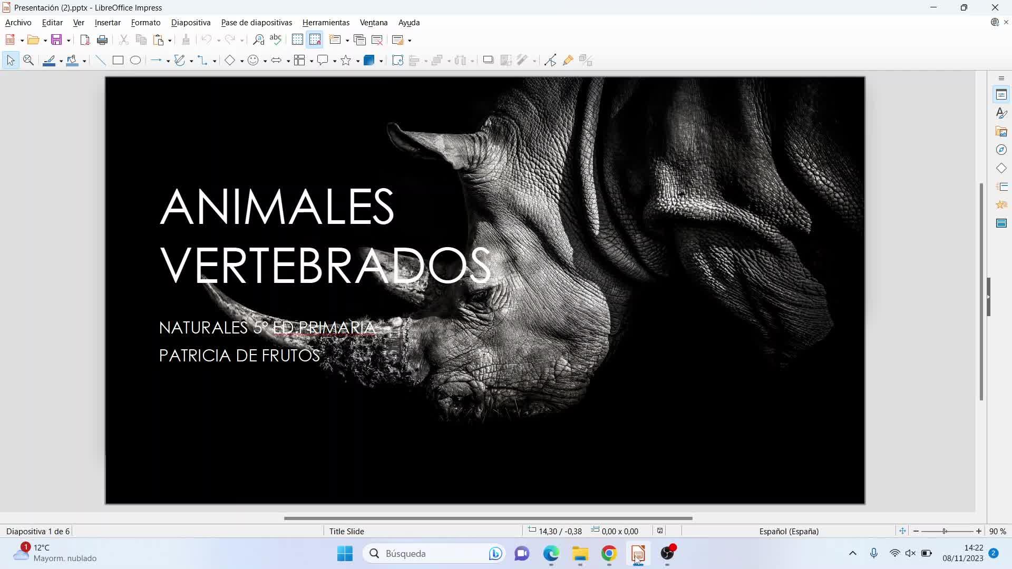Open Animation sidebar panel

(x=1001, y=205)
